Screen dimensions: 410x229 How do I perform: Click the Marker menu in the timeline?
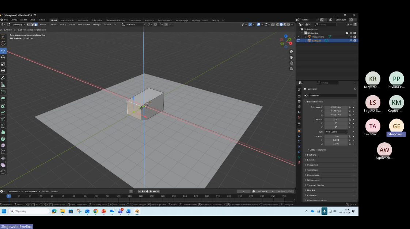[x=55, y=191]
